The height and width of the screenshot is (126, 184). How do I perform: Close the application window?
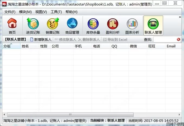[175, 3]
